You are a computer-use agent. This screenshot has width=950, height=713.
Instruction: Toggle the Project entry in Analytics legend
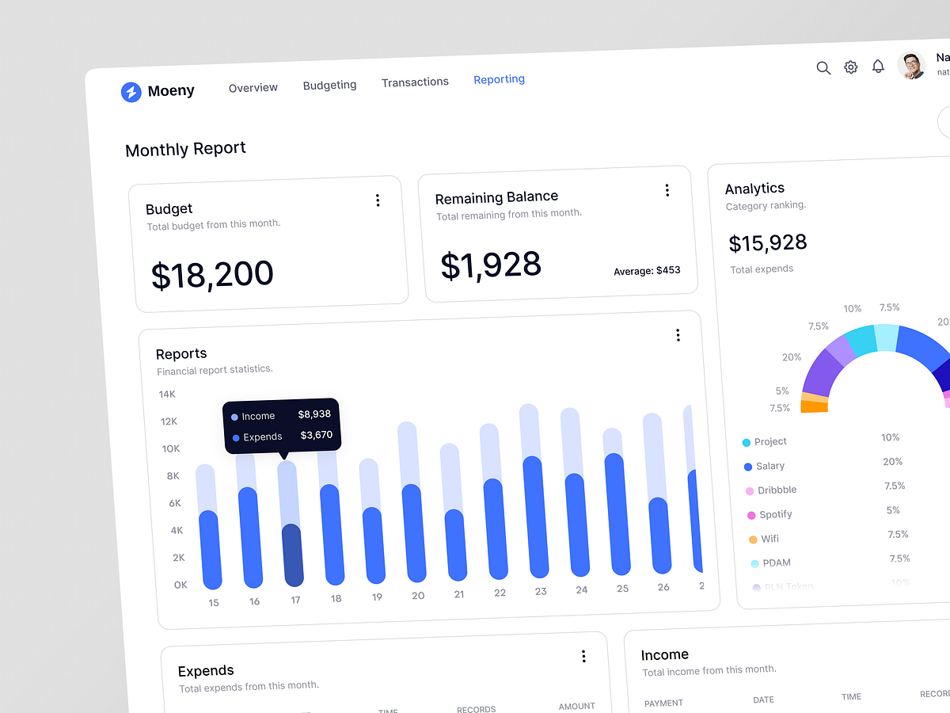(x=766, y=441)
